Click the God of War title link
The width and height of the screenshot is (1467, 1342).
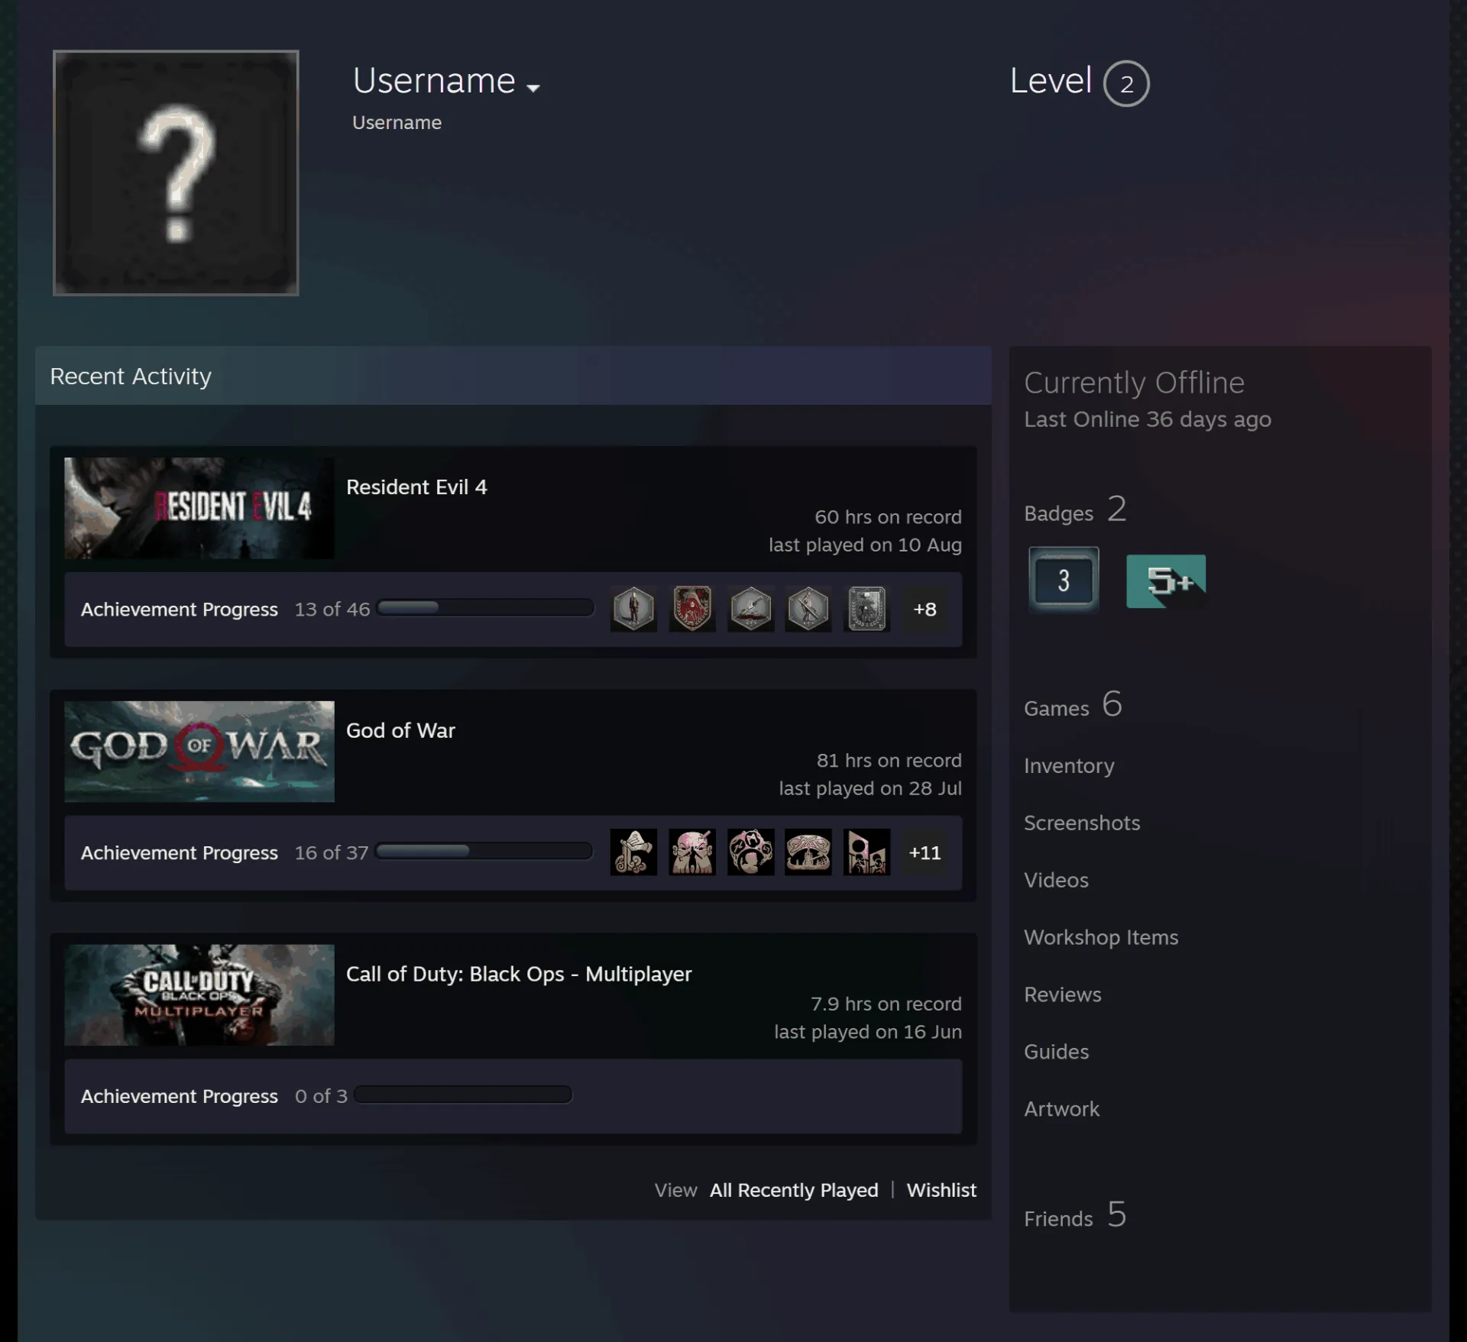400,730
